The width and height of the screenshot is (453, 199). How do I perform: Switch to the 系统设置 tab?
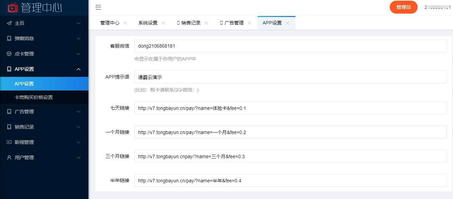tap(148, 22)
